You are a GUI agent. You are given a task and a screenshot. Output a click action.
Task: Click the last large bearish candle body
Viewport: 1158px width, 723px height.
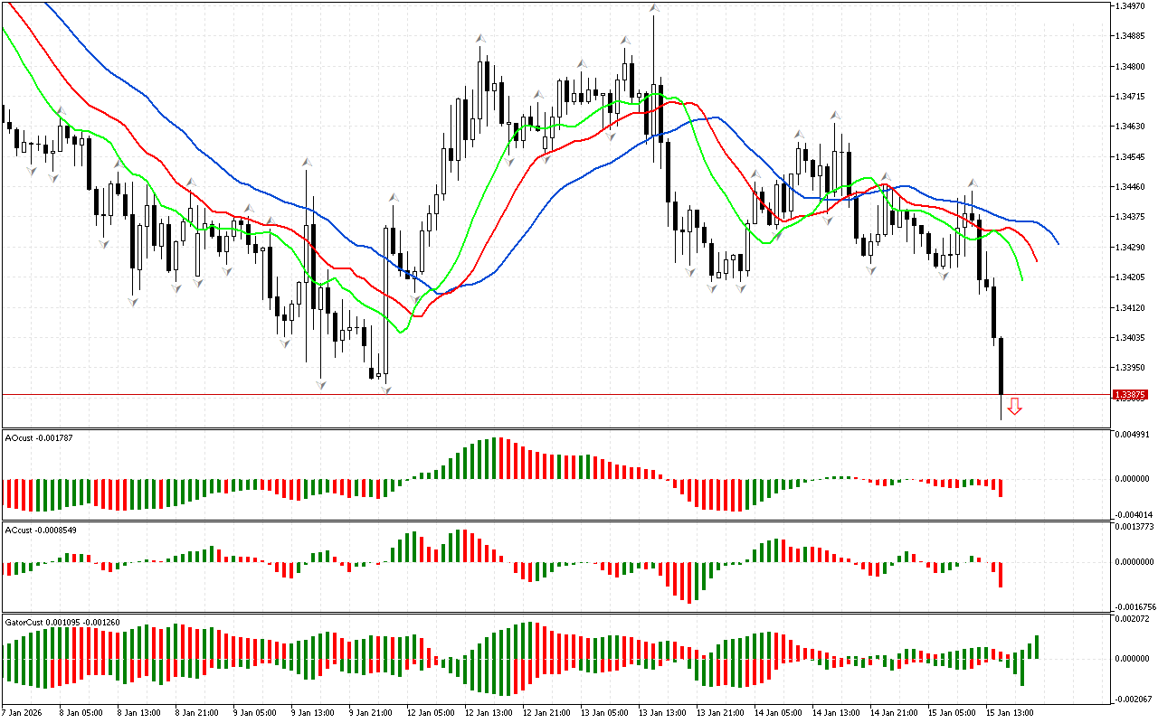(1001, 366)
